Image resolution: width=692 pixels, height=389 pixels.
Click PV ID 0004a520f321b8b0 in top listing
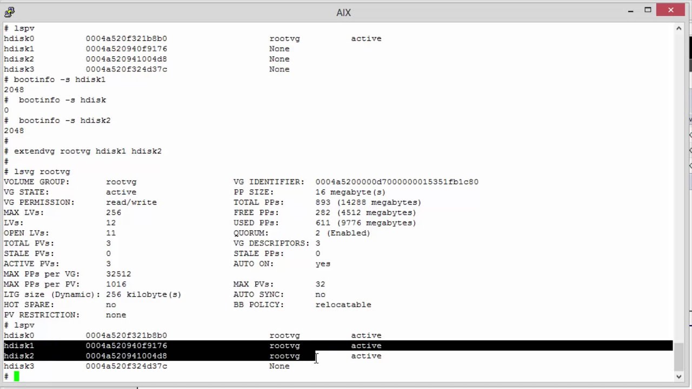(x=126, y=38)
